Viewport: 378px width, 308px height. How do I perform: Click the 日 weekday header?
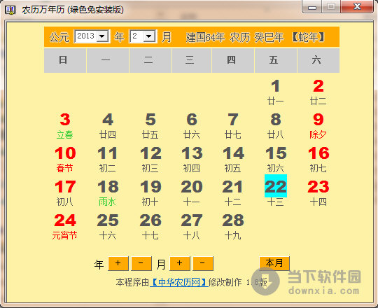pyautogui.click(x=65, y=60)
